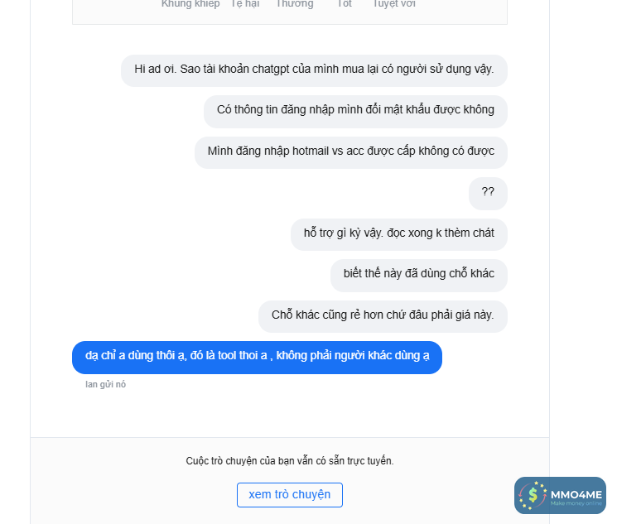Click the 'Cuộc trò chuyện của bạn' notice
Viewport: 617px width, 524px height.
pyautogui.click(x=290, y=461)
